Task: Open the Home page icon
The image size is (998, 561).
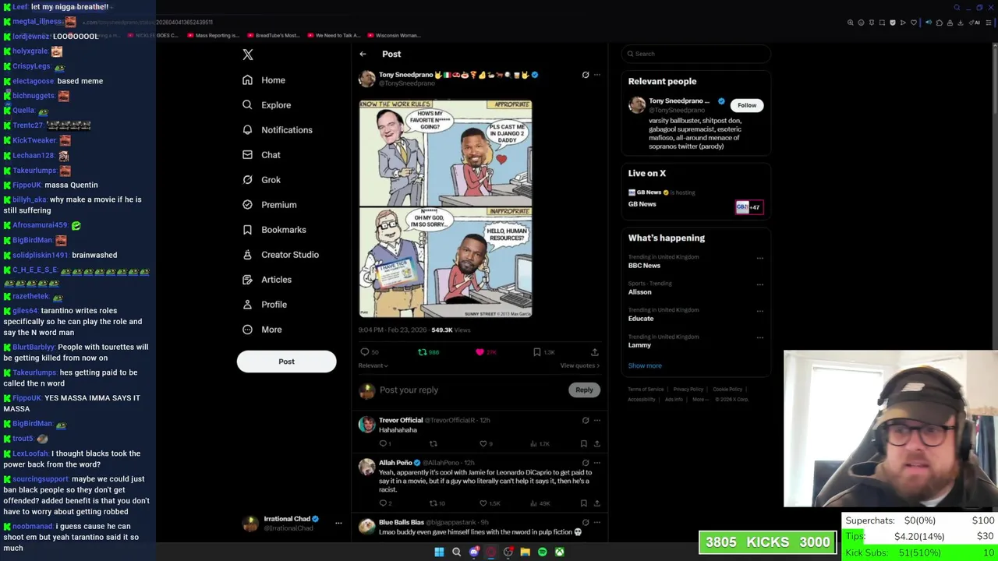Action: pos(247,80)
